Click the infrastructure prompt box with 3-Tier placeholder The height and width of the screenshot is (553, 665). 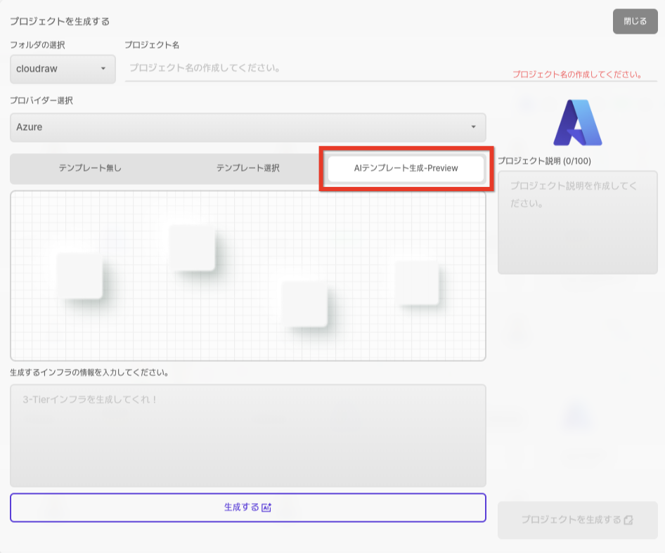tap(247, 435)
